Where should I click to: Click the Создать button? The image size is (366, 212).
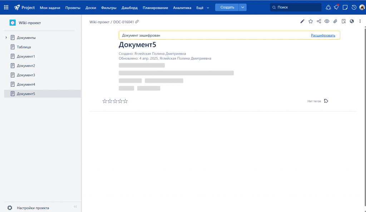coord(227,7)
